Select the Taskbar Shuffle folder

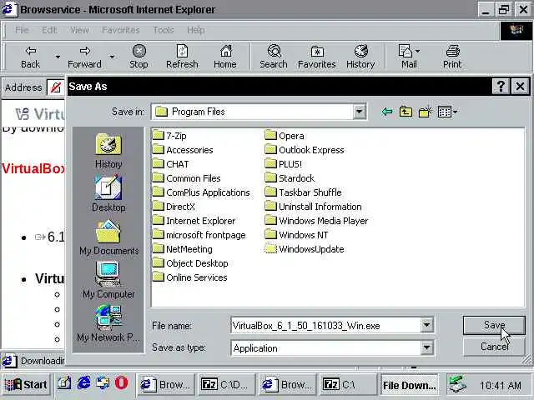coord(303,192)
